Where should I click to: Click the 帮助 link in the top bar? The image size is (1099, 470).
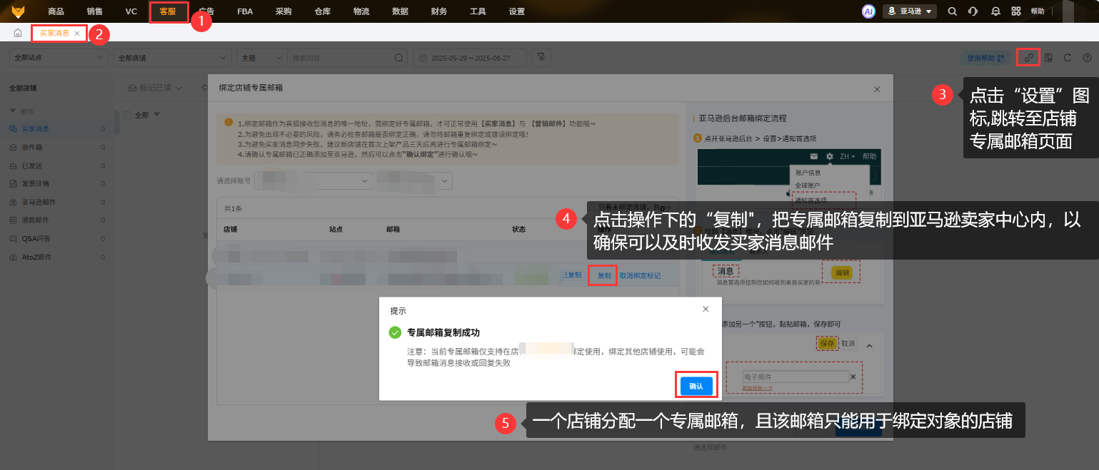[x=1038, y=11]
